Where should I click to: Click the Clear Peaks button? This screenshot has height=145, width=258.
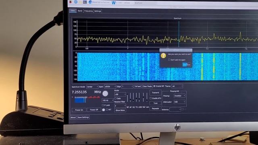pyautogui.click(x=147, y=86)
